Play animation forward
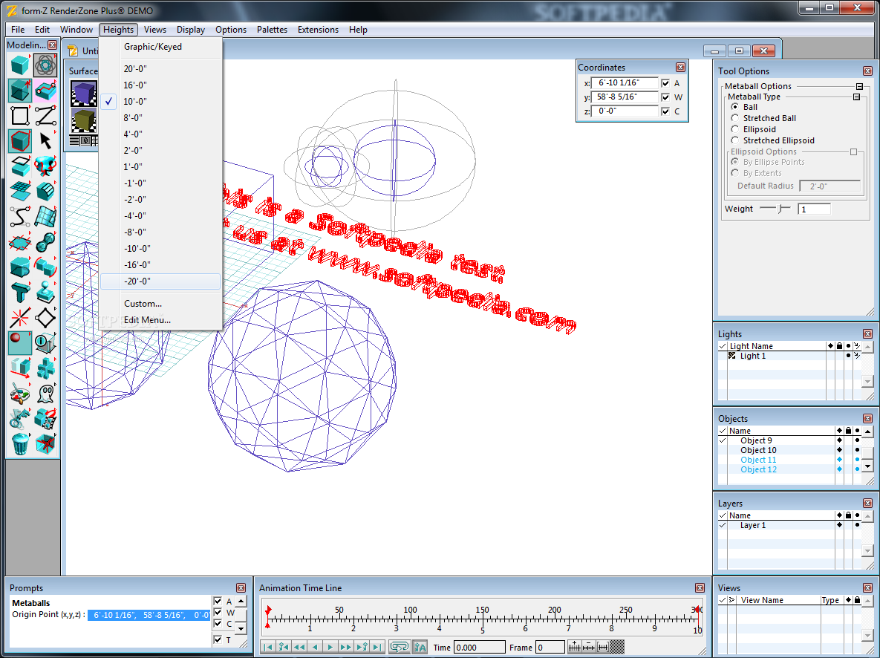The height and width of the screenshot is (658, 880). pyautogui.click(x=330, y=647)
